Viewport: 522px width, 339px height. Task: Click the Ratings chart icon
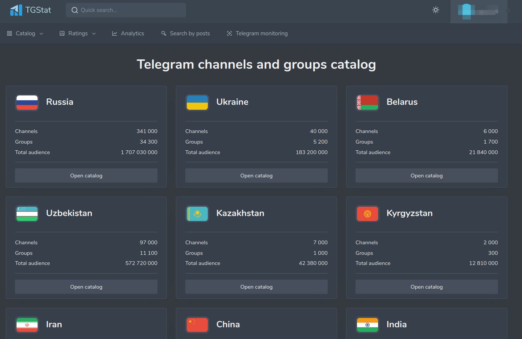[62, 33]
